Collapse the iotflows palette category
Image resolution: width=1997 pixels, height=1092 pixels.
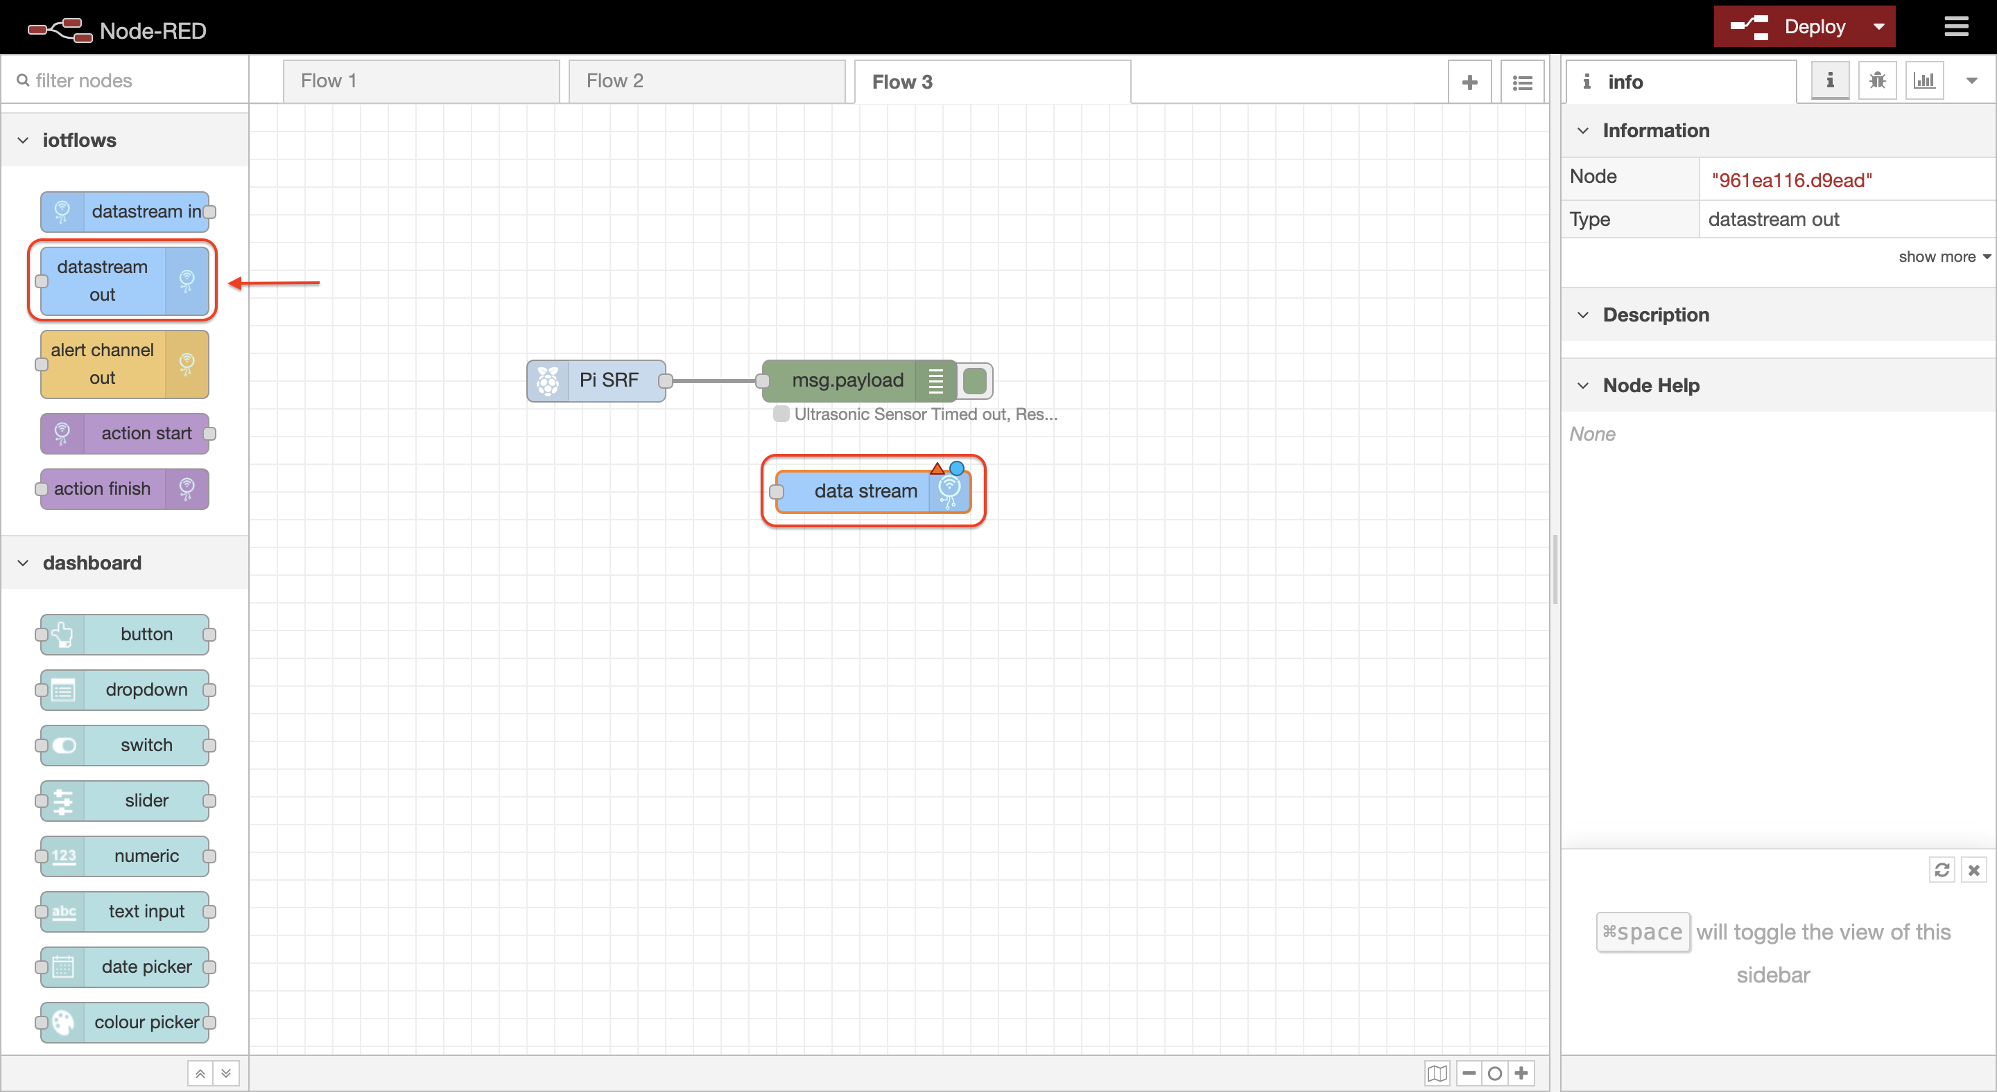[x=24, y=140]
